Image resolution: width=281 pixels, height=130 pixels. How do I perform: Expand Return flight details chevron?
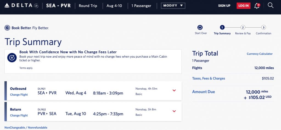point(174,111)
